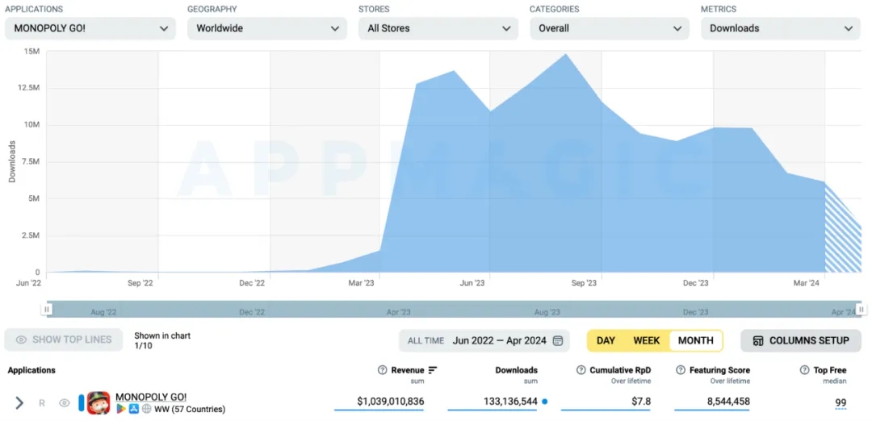This screenshot has height=421, width=872.
Task: Open the Geography dropdown set to Worldwide
Action: point(267,28)
